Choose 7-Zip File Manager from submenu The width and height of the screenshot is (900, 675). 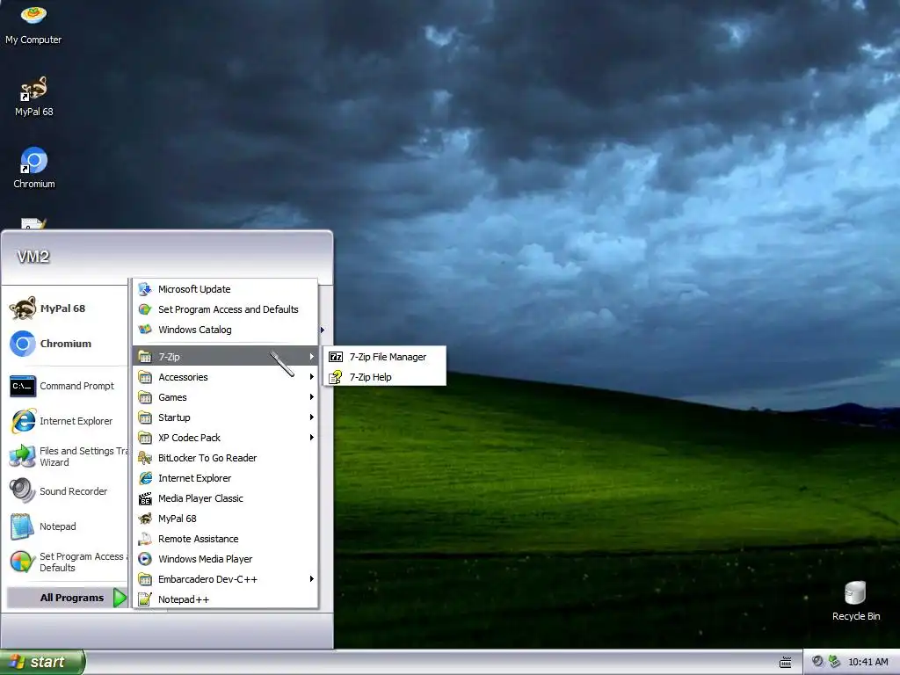tap(385, 357)
